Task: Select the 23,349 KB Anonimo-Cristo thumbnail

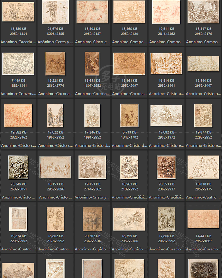Action: pyautogui.click(x=18, y=167)
